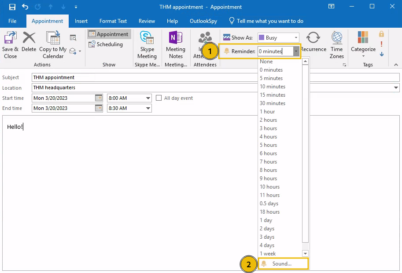Delete the appointment with Delete icon
402x273 pixels.
click(29, 42)
